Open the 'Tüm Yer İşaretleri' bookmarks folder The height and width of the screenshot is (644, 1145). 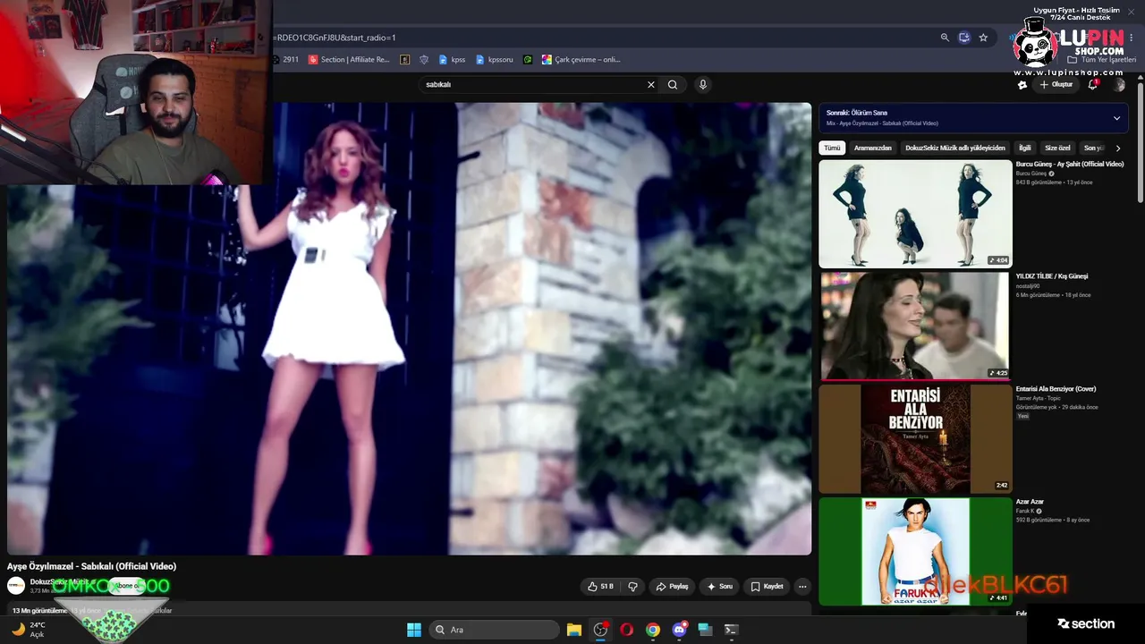pos(1103,60)
